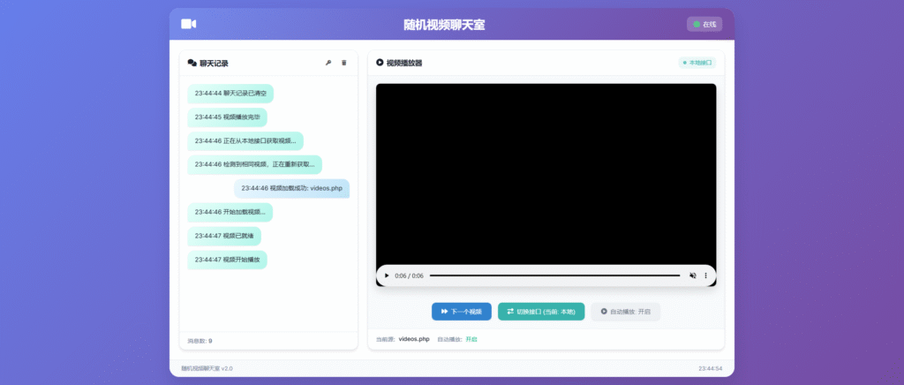Click the message 聊天记录已清空
The height and width of the screenshot is (385, 904).
pos(230,94)
